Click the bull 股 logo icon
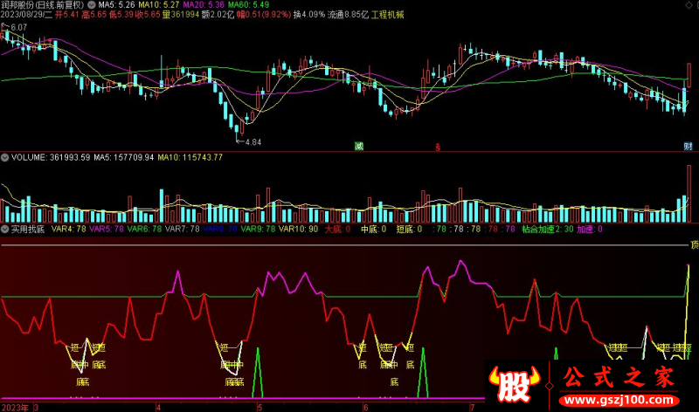This screenshot has width=699, height=412. point(515,384)
